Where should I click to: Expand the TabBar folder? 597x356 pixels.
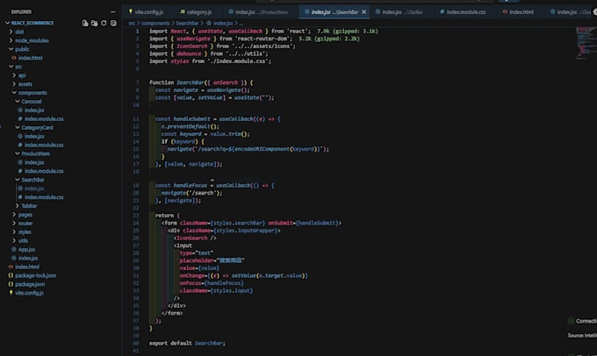(18, 206)
